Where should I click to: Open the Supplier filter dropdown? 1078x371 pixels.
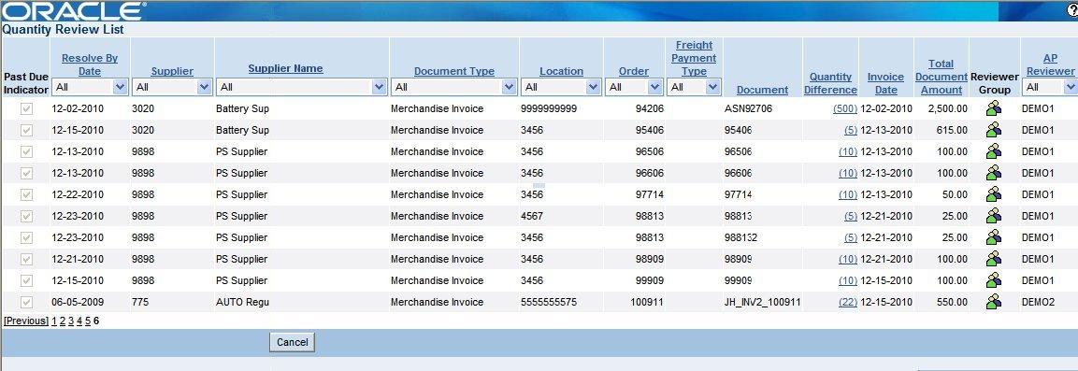[173, 87]
